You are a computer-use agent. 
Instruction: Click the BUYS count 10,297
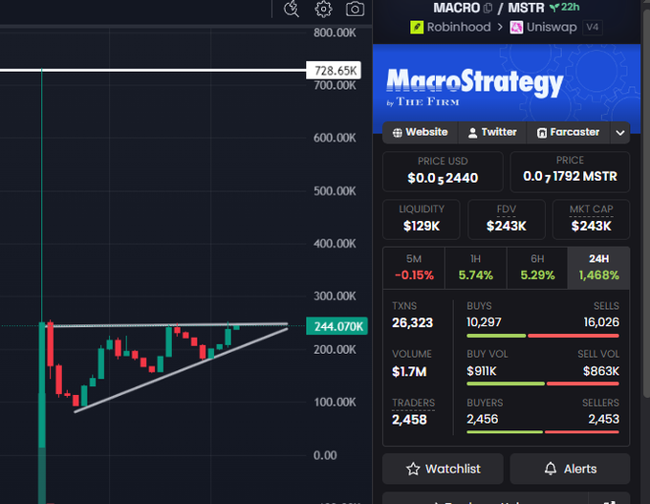coord(485,322)
